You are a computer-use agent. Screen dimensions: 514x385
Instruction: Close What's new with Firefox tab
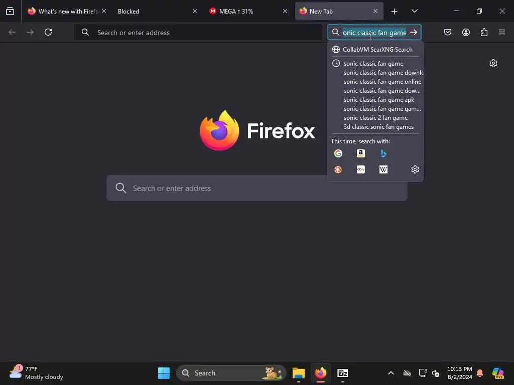tap(104, 11)
